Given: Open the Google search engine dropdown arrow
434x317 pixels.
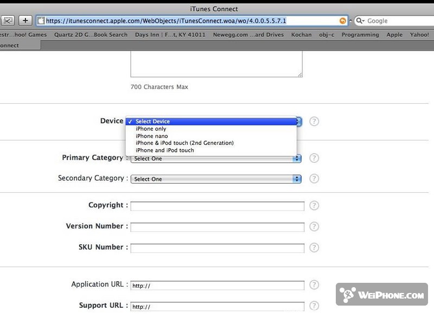Looking at the screenshot, I should pos(360,21).
